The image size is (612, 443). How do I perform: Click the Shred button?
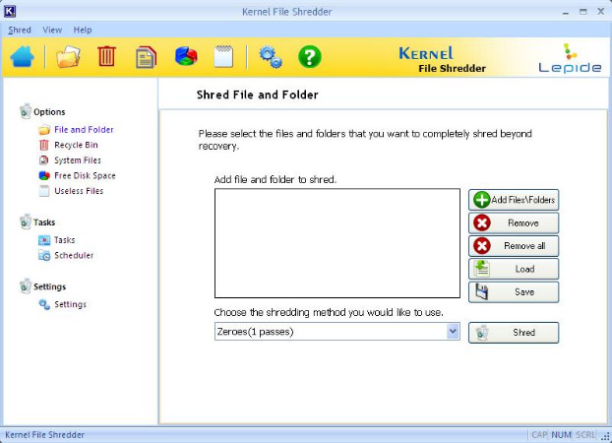click(514, 333)
